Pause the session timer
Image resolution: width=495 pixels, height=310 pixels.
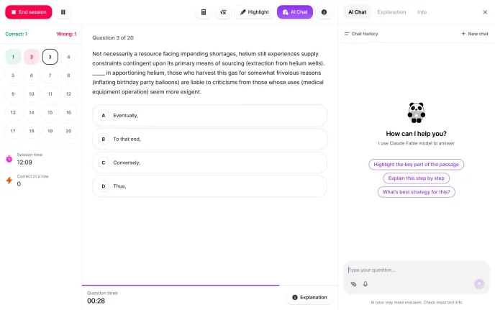(x=63, y=12)
